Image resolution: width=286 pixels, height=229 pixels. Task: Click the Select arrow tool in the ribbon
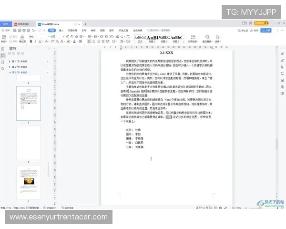pos(218,39)
